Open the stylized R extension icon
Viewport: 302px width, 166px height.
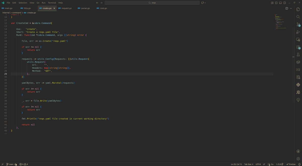coord(298,92)
